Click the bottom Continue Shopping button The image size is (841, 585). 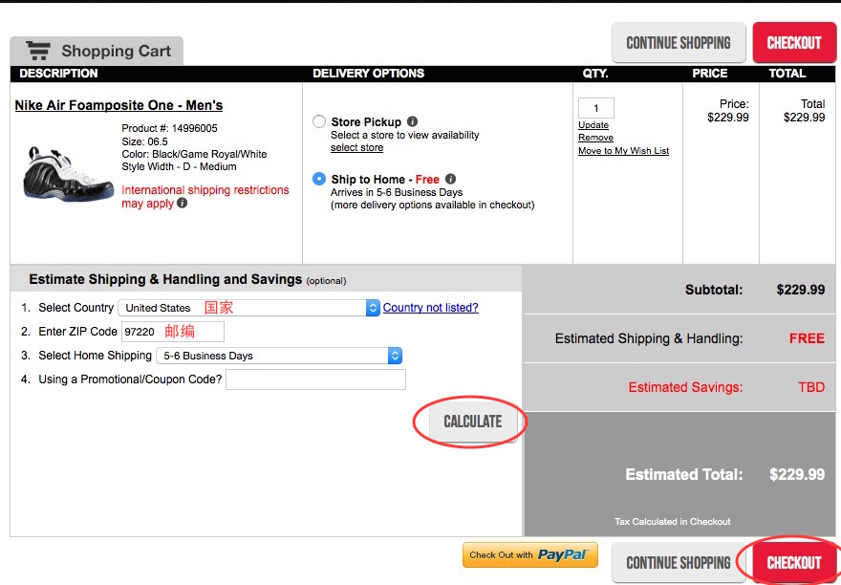[x=679, y=562]
